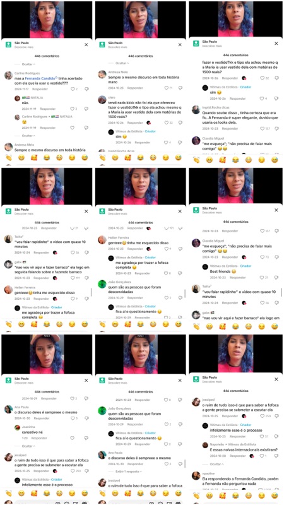284x505 pixels.
Task: Open Vítimas da Estilista mention in Napoleão's reply
Action: [x=240, y=444]
